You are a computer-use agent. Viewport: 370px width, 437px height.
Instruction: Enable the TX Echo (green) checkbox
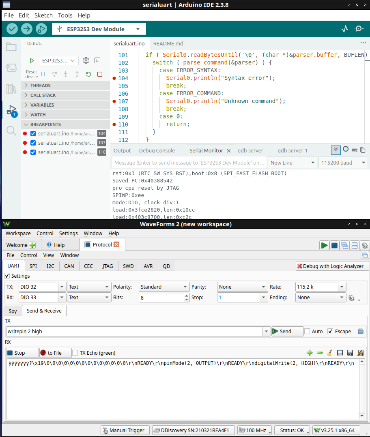point(75,353)
